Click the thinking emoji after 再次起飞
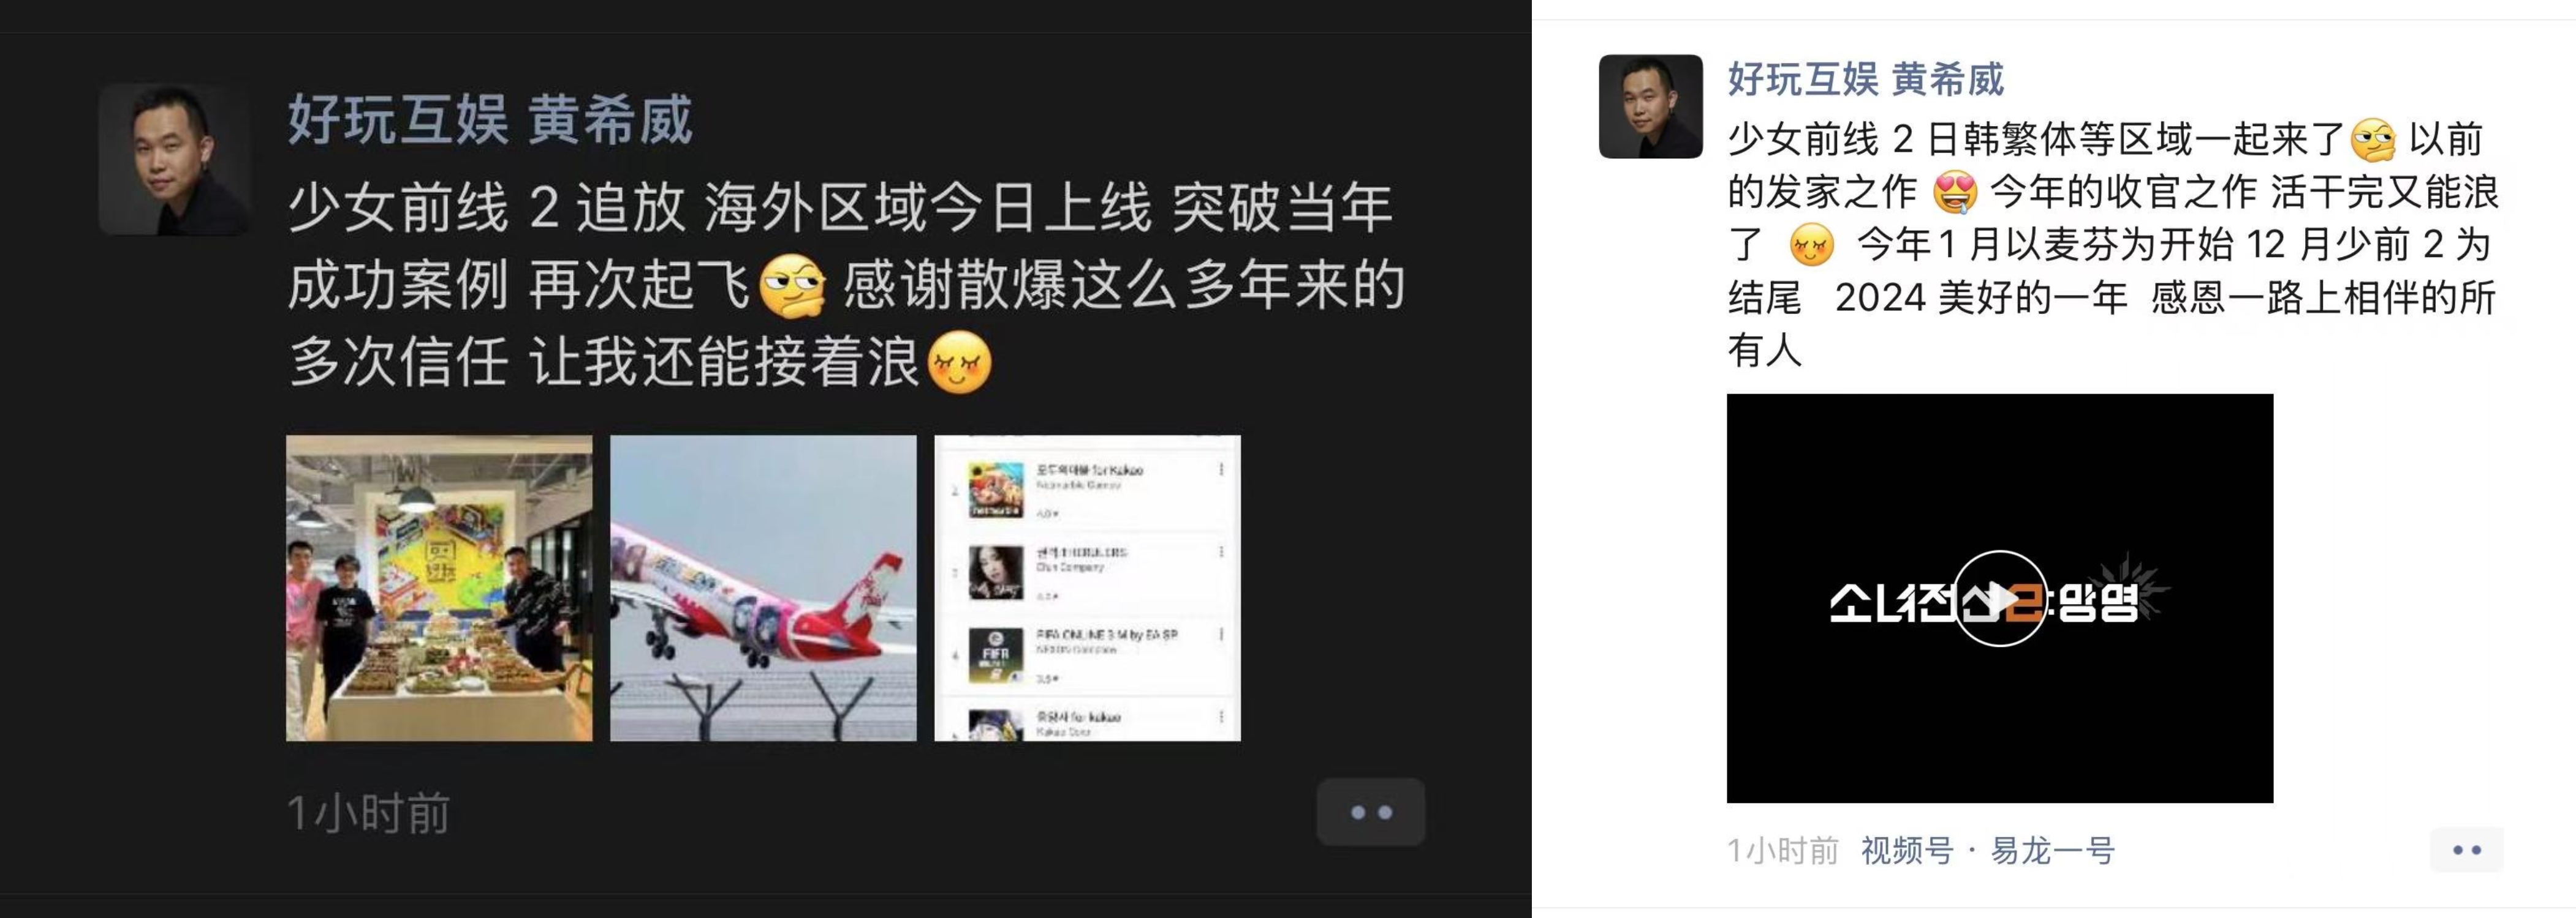The height and width of the screenshot is (918, 2576). (x=793, y=286)
